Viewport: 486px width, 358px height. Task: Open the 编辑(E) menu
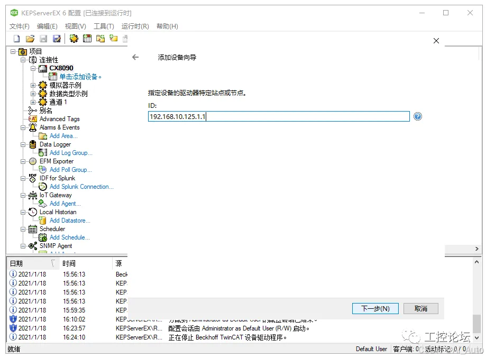[47, 26]
